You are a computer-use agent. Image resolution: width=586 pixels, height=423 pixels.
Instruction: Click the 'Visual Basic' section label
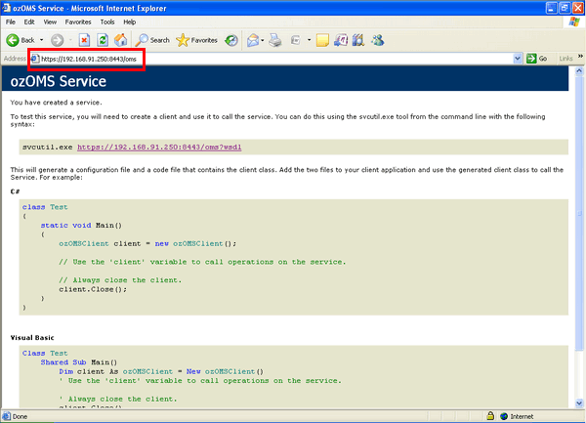(x=32, y=338)
